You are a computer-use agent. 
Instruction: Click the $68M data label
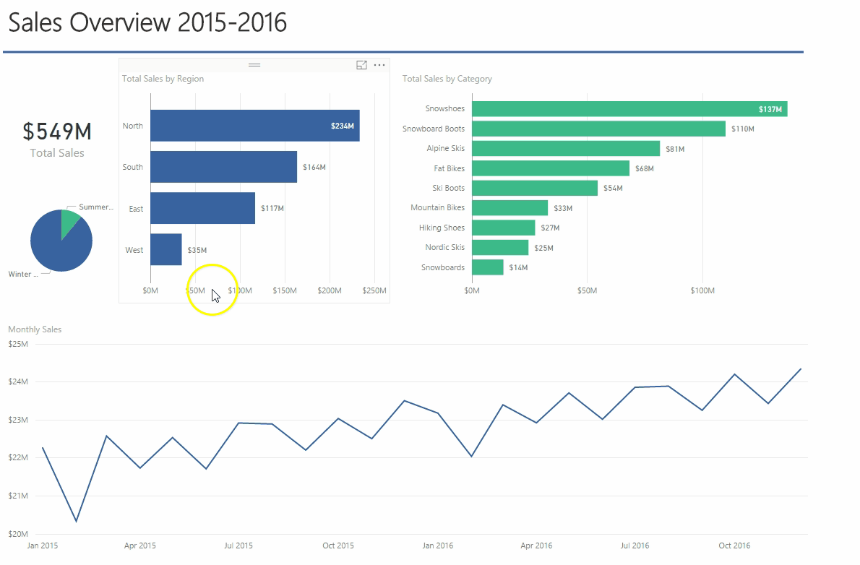tap(645, 169)
